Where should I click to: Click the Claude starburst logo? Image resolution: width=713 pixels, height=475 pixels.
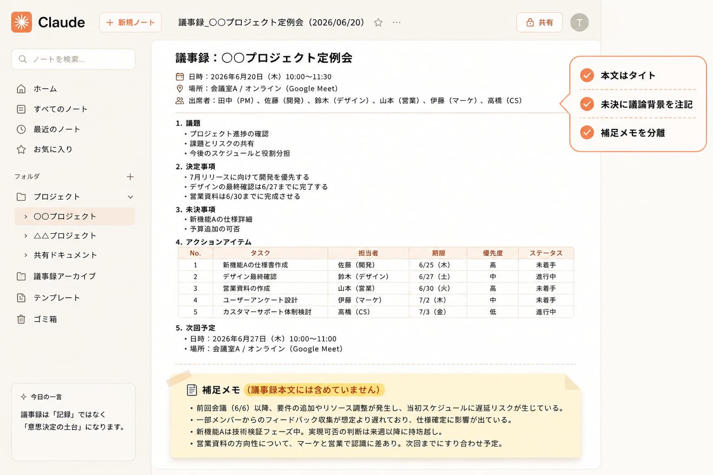click(x=21, y=22)
